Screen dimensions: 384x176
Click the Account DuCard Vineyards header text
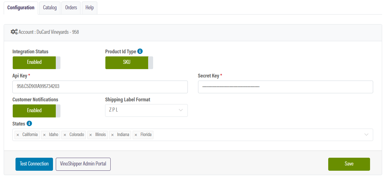(x=49, y=32)
